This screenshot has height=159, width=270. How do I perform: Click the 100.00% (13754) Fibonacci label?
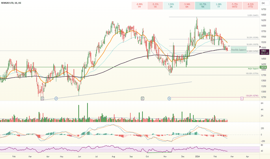tap(252, 73)
